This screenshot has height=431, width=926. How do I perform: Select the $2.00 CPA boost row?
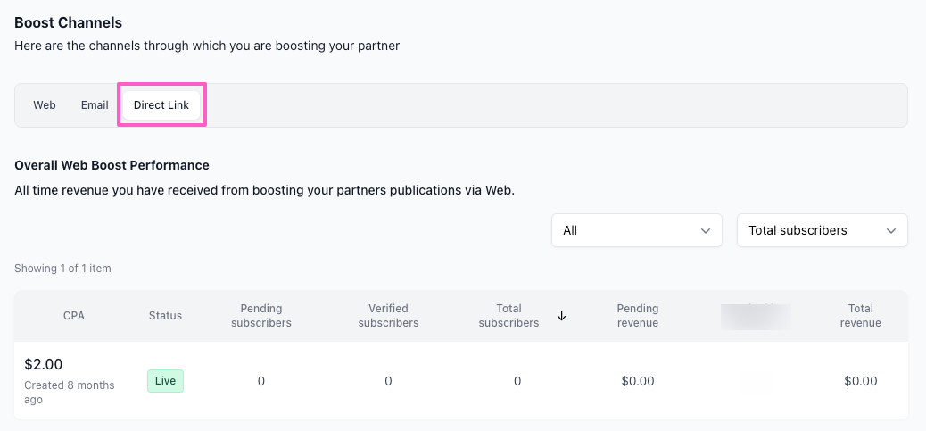tap(43, 365)
